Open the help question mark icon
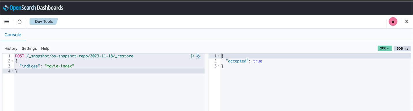413x111 pixels. coord(406,22)
